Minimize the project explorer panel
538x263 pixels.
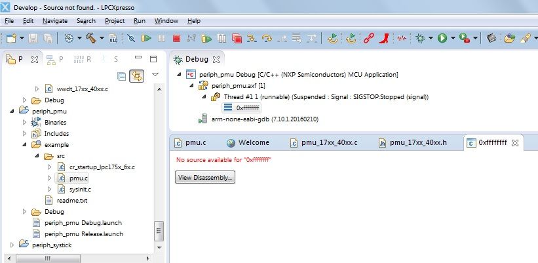coord(138,58)
